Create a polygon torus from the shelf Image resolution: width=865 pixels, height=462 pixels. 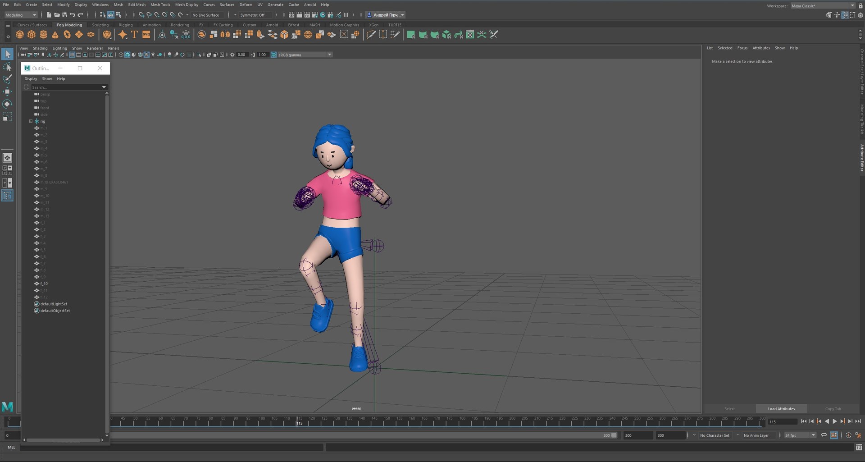[x=67, y=35]
